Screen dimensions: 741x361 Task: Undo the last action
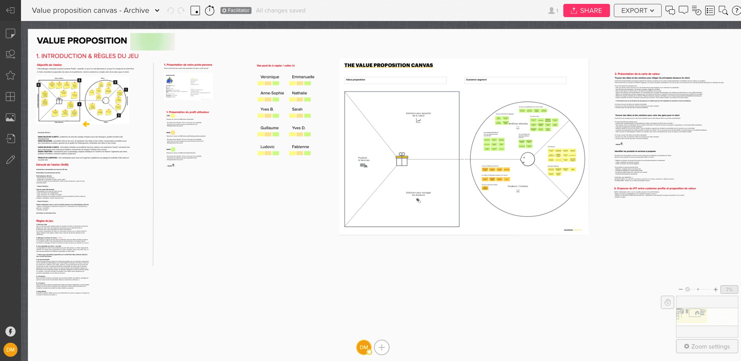click(x=170, y=10)
